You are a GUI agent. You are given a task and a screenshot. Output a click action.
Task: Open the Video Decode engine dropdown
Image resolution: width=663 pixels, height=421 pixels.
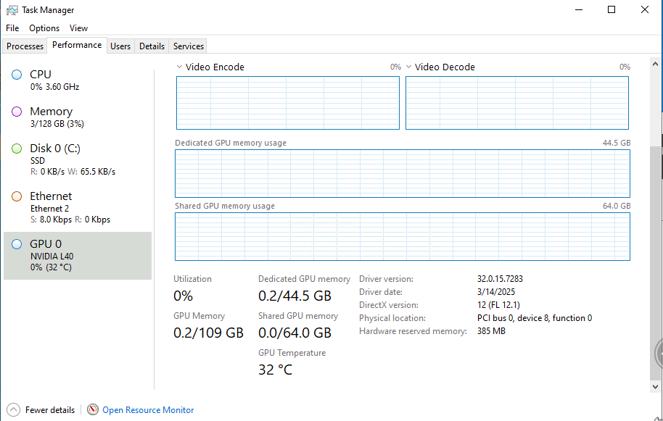click(409, 67)
